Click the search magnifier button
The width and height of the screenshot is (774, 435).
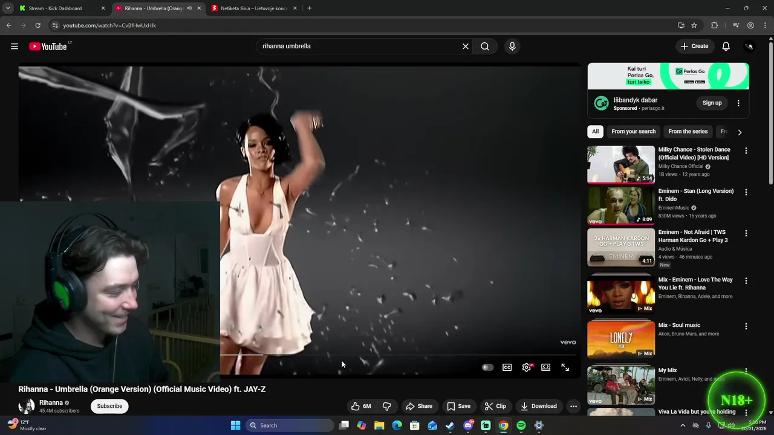485,47
